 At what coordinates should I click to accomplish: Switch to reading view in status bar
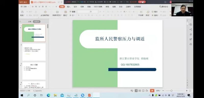[x=143, y=91]
